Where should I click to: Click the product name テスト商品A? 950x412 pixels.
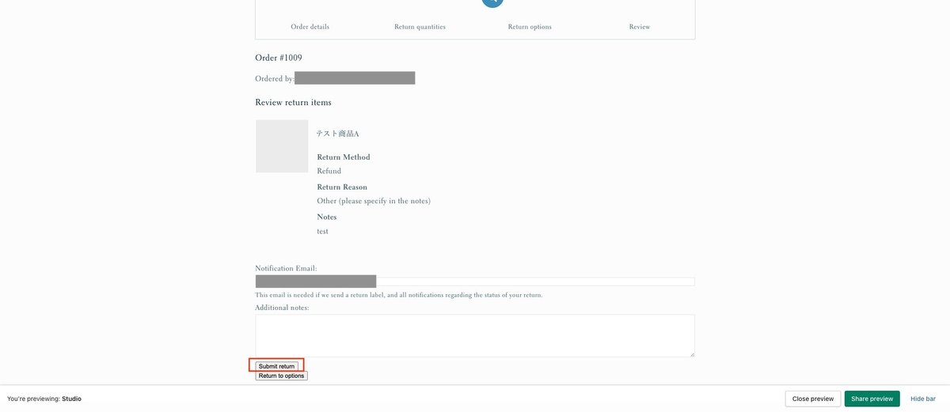click(x=338, y=134)
